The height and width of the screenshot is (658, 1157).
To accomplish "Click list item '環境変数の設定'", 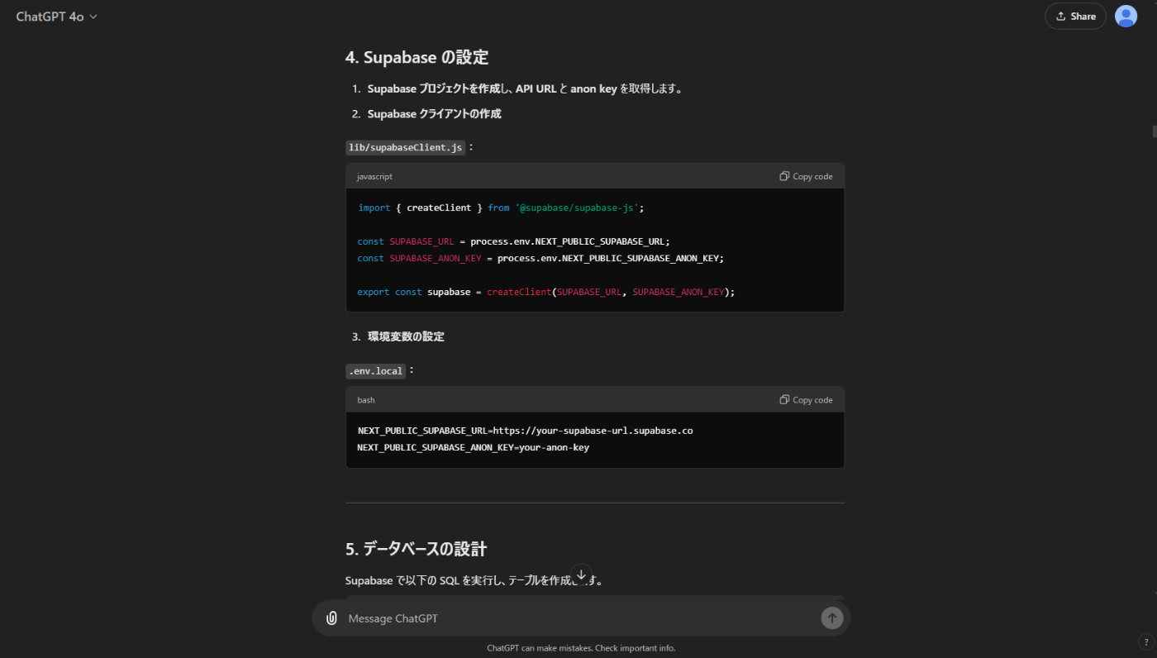I will point(406,336).
